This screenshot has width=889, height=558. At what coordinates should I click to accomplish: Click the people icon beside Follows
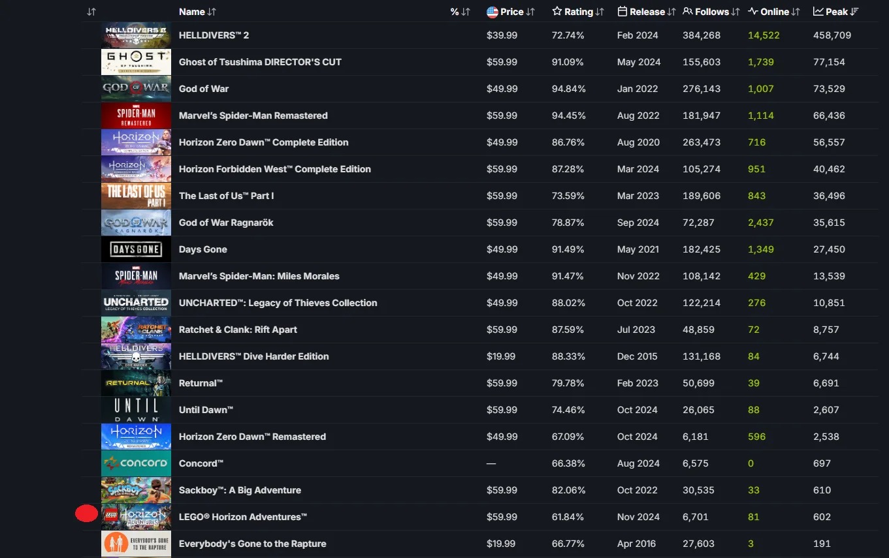click(688, 12)
